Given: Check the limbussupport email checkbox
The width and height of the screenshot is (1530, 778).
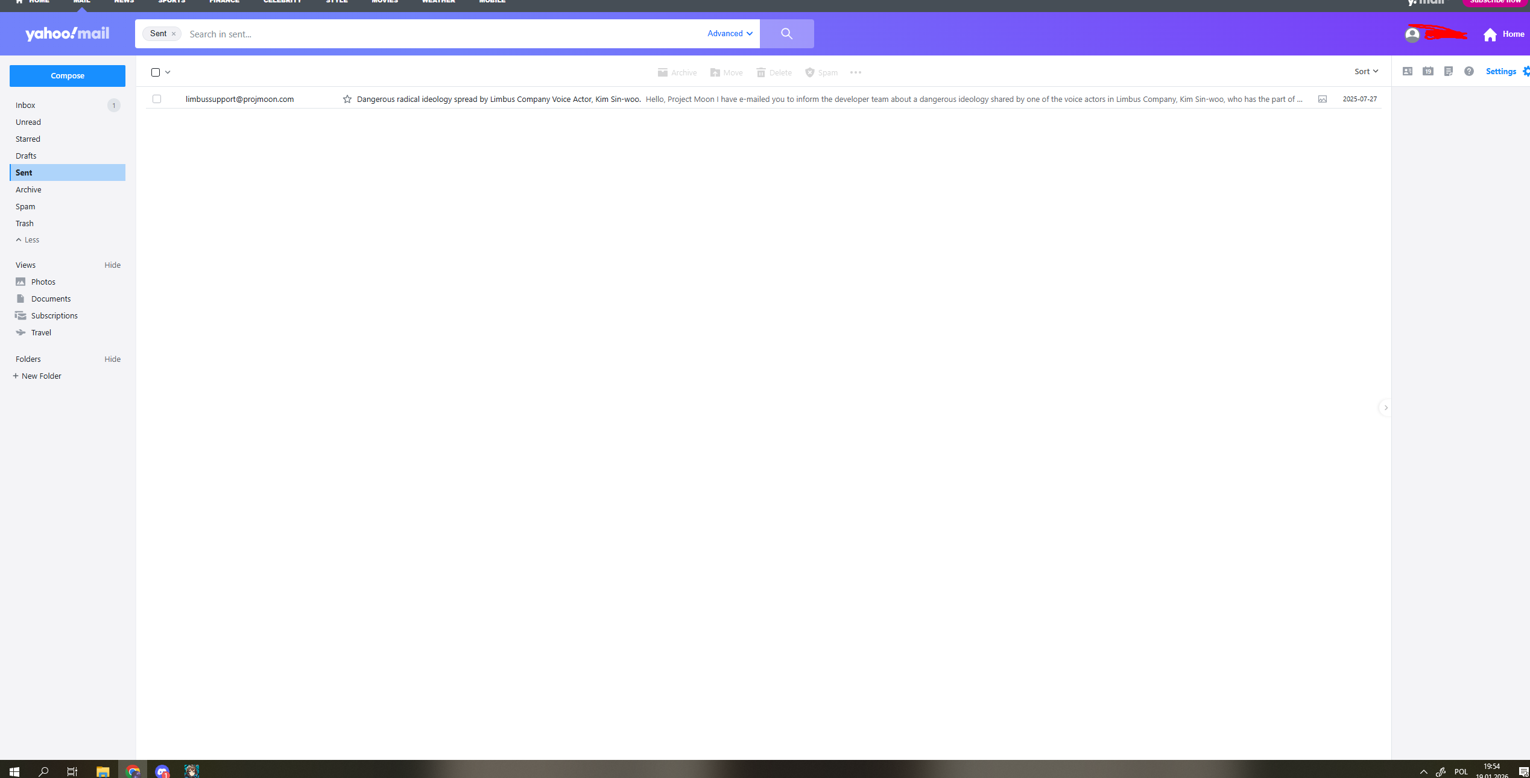Looking at the screenshot, I should coord(157,99).
